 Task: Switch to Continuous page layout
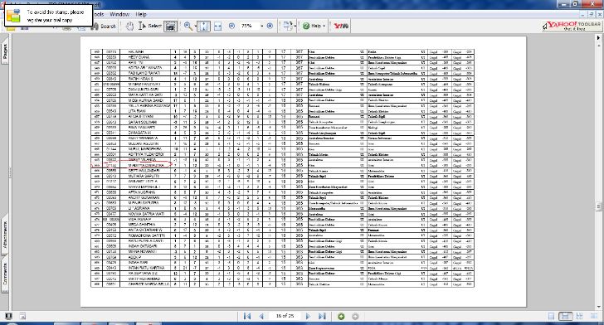tap(566, 316)
